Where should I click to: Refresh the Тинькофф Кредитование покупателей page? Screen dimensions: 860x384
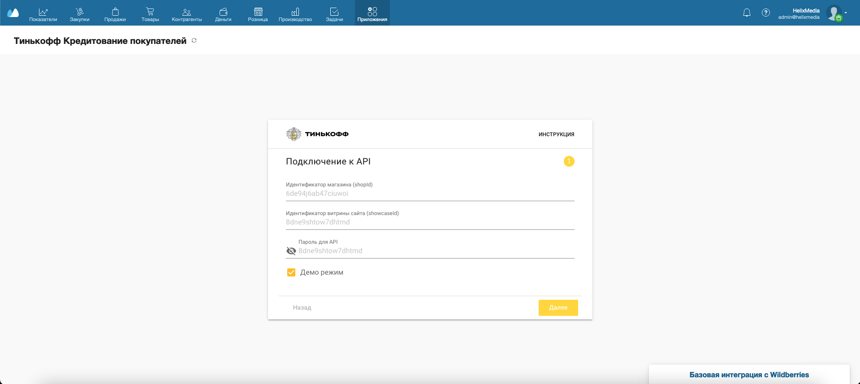194,40
